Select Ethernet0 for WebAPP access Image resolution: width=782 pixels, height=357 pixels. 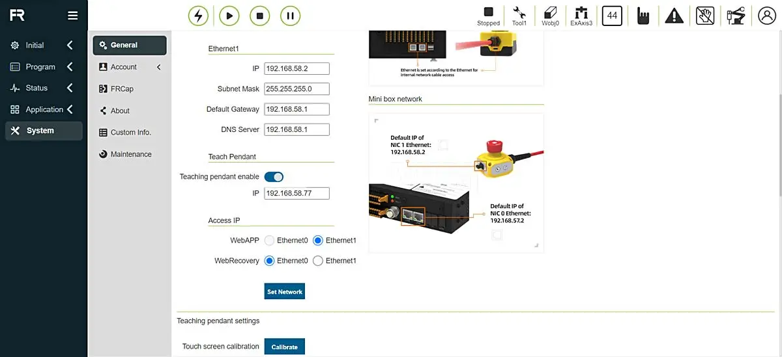click(270, 241)
